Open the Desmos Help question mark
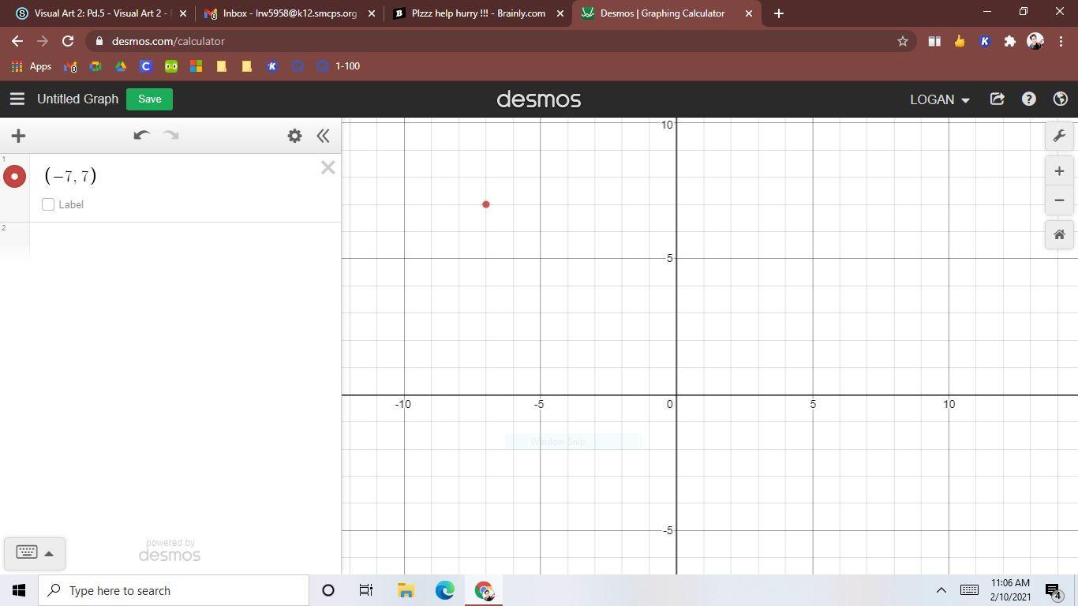1078x606 pixels. coord(1028,99)
